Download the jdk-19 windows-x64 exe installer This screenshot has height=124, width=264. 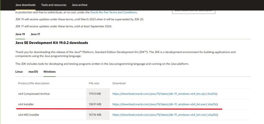point(159,104)
